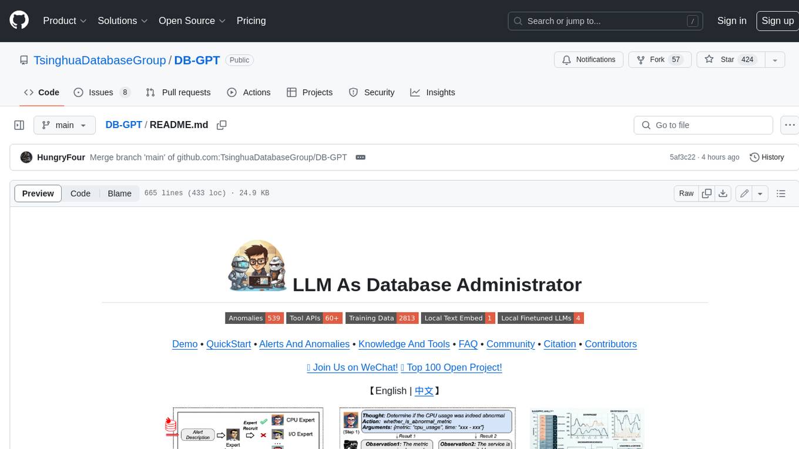Image resolution: width=799 pixels, height=449 pixels.
Task: Click the Notifications bell button
Action: click(589, 60)
